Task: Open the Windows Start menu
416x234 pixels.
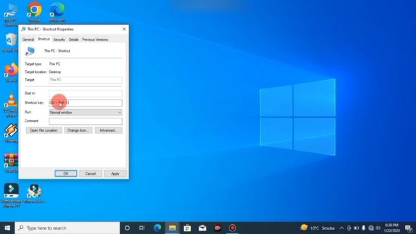Action: [x=7, y=228]
